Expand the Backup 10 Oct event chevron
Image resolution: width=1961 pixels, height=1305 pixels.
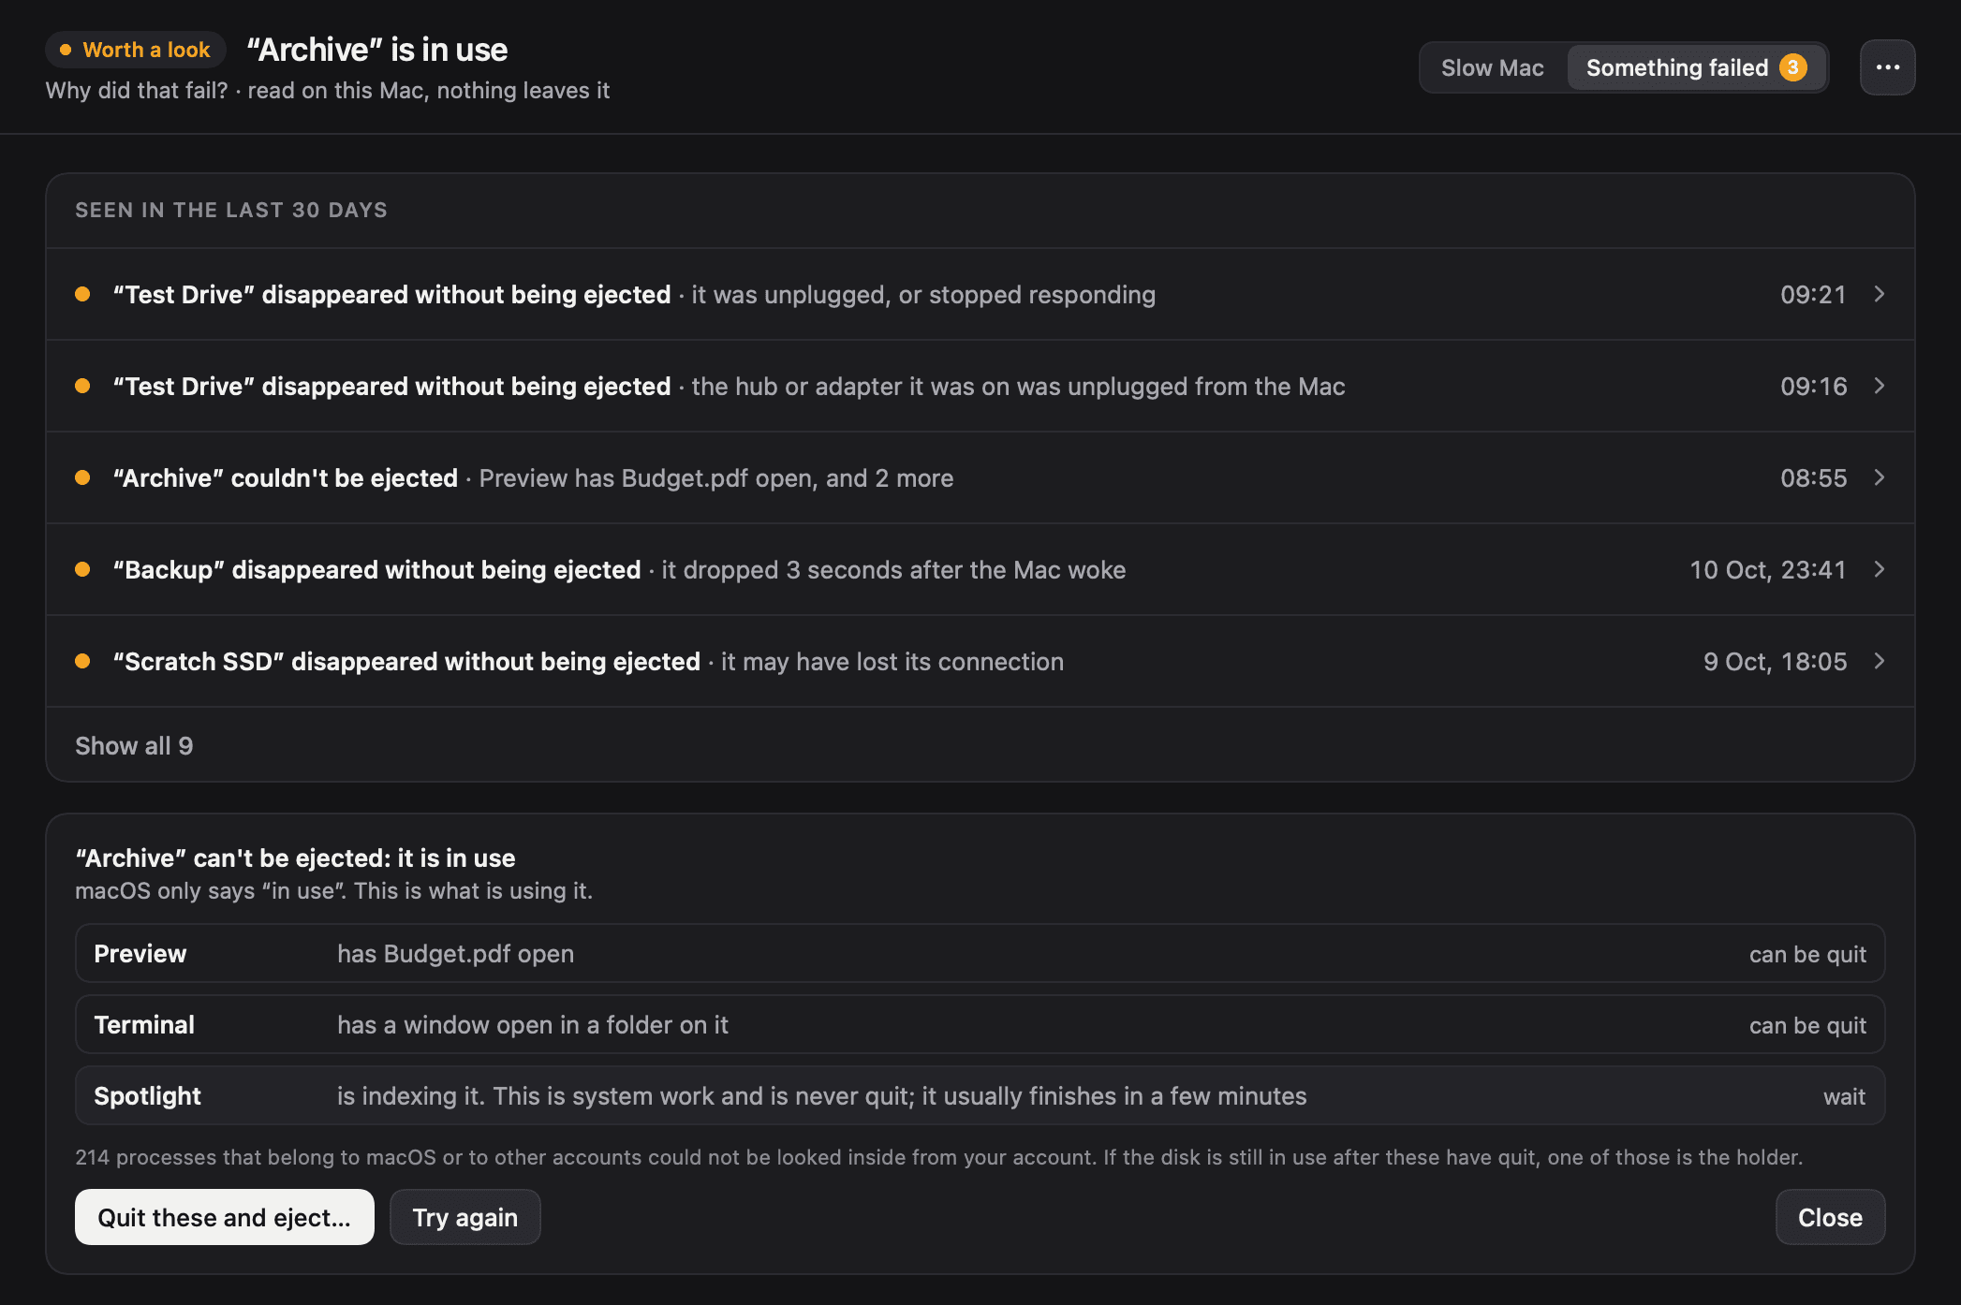pos(1879,569)
